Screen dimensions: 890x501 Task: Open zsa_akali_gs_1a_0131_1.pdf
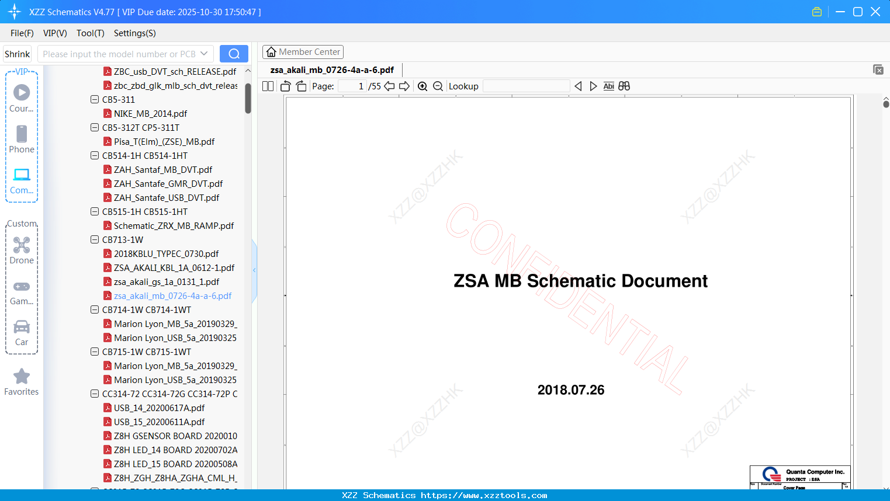point(161,281)
